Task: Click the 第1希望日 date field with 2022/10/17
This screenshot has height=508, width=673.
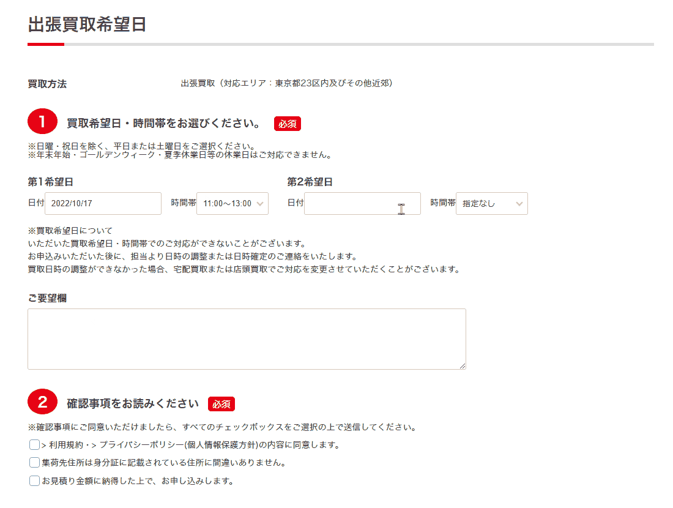Action: 103,204
